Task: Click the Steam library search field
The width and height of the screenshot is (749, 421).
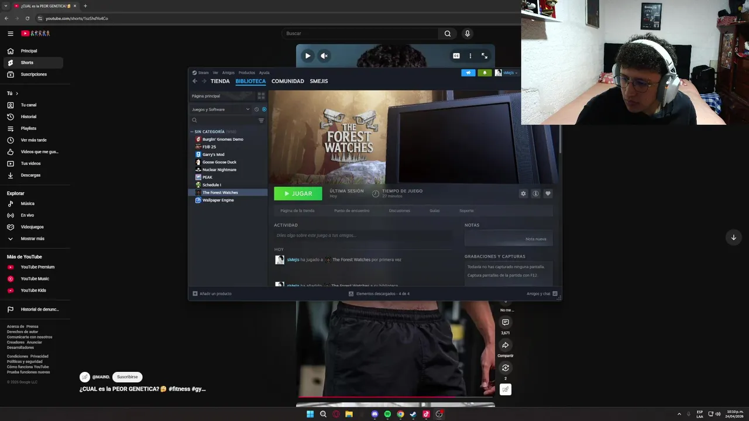Action: coord(224,120)
